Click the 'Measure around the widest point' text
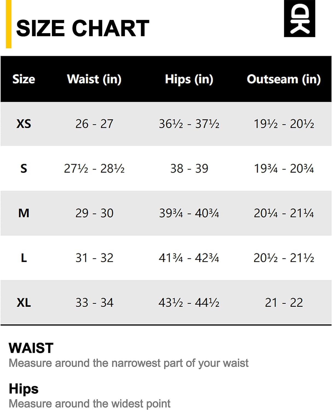The image size is (332, 410). click(x=89, y=403)
